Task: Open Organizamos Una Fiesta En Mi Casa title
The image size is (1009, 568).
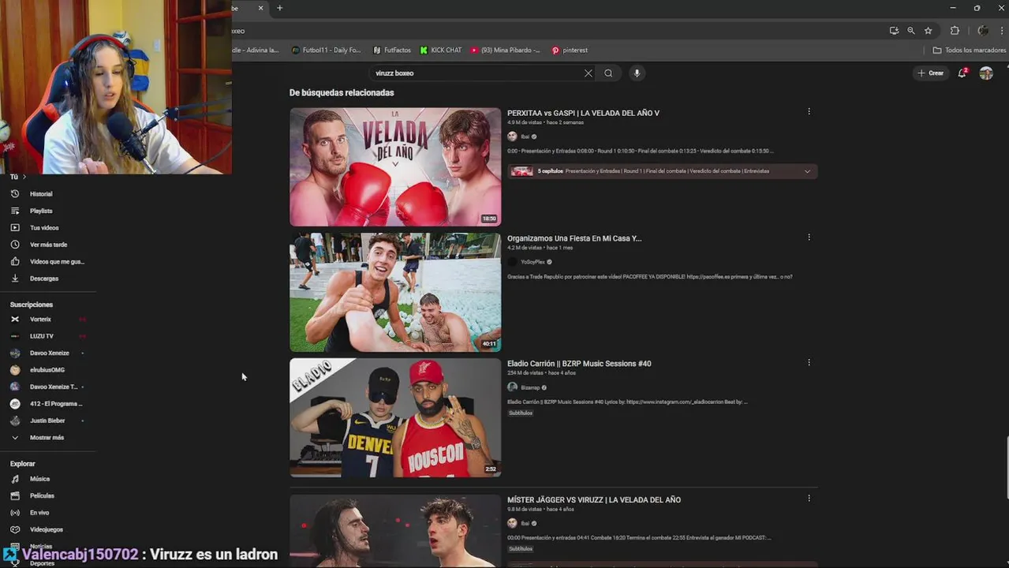Action: [x=574, y=238]
